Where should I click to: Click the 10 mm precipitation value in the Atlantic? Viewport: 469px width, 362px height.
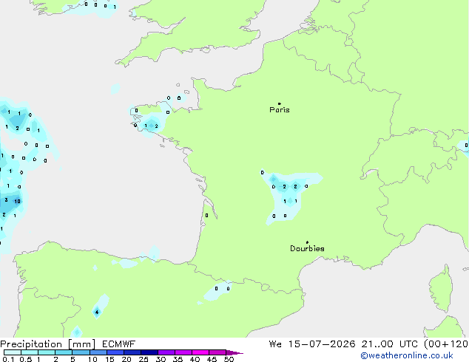[17, 201]
